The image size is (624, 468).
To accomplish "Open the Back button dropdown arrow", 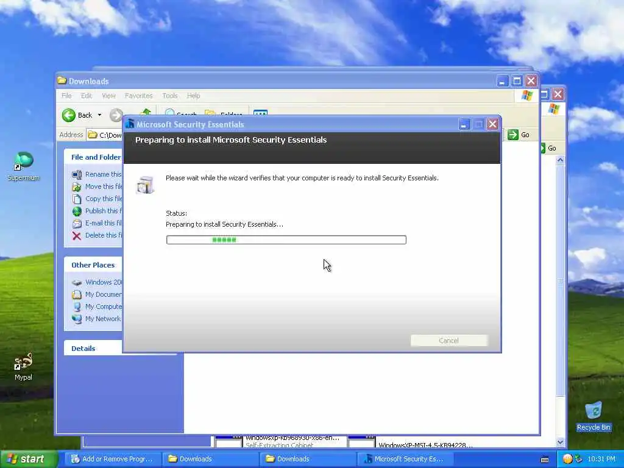I will point(99,115).
